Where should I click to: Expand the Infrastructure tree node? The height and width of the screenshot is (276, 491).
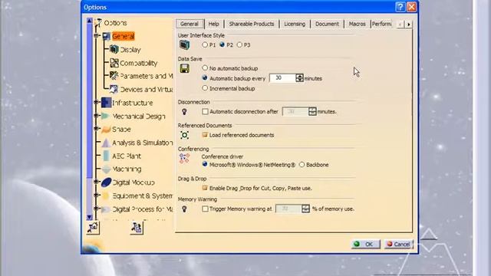[96, 102]
